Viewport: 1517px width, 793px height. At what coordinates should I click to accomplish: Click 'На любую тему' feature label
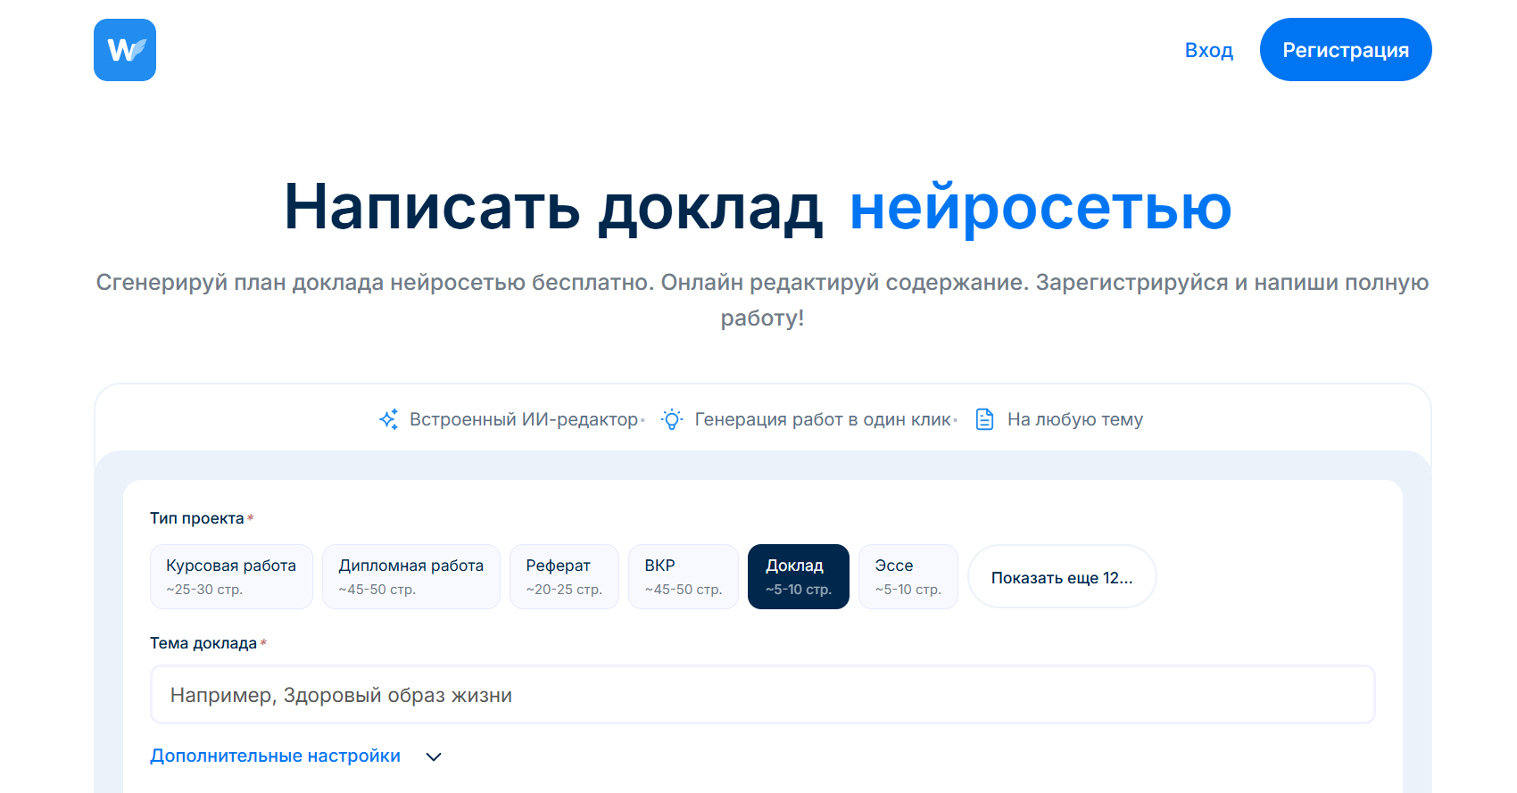(1074, 419)
